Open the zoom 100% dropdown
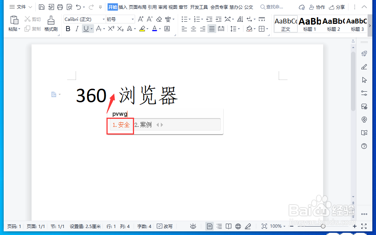 coord(284,227)
